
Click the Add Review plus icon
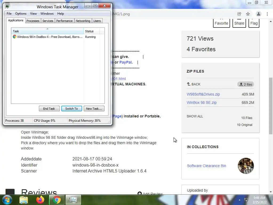(x=139, y=193)
